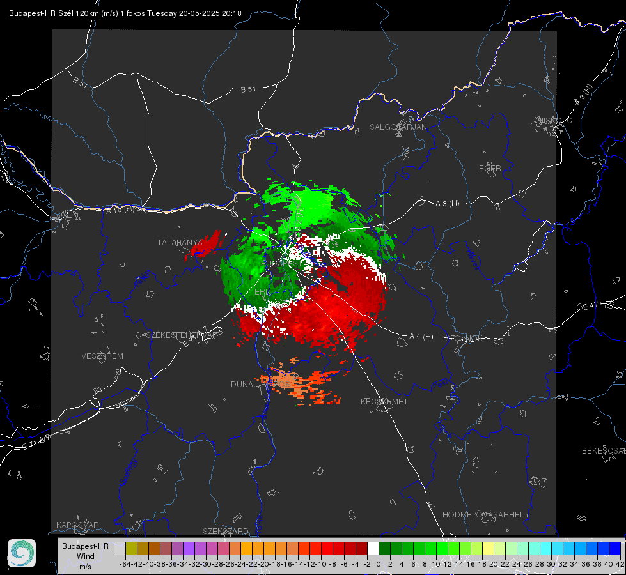This screenshot has width=626, height=575.
Task: Click the olive swatch between -64 and -42
Action: coord(131,548)
